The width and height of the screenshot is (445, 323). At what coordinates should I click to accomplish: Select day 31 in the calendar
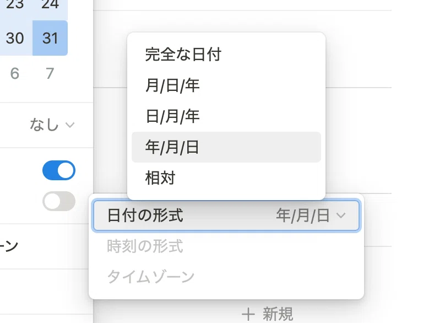[50, 38]
